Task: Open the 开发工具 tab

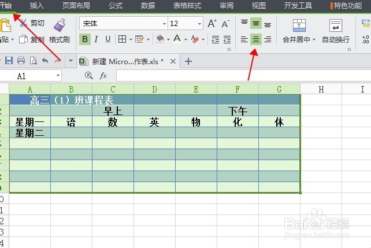Action: pyautogui.click(x=298, y=5)
